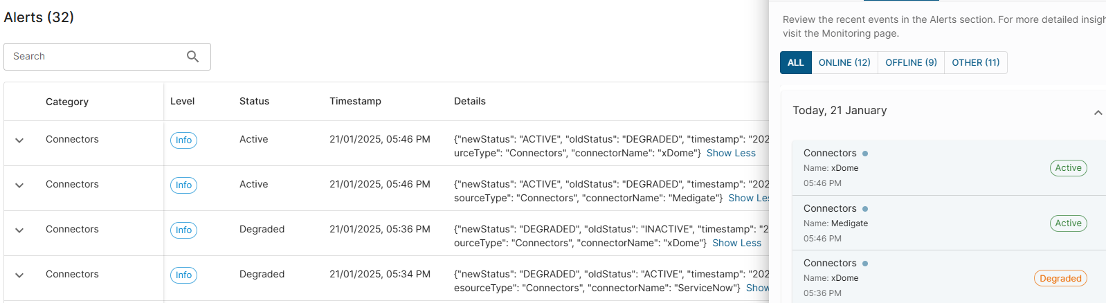Switch to the ONLINE (12) tab

tap(844, 63)
